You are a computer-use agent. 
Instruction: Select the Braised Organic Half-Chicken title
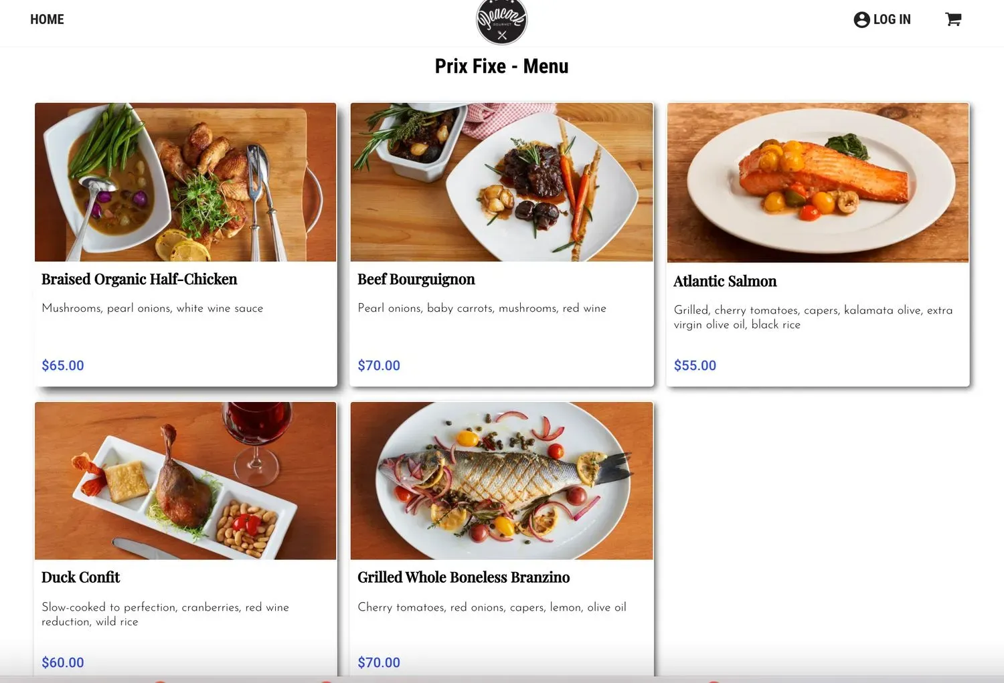click(x=139, y=280)
